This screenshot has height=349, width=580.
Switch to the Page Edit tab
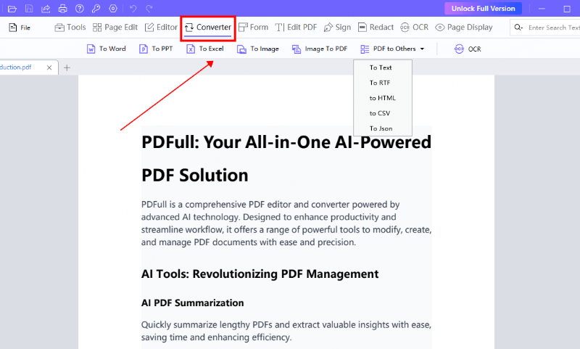coord(115,28)
